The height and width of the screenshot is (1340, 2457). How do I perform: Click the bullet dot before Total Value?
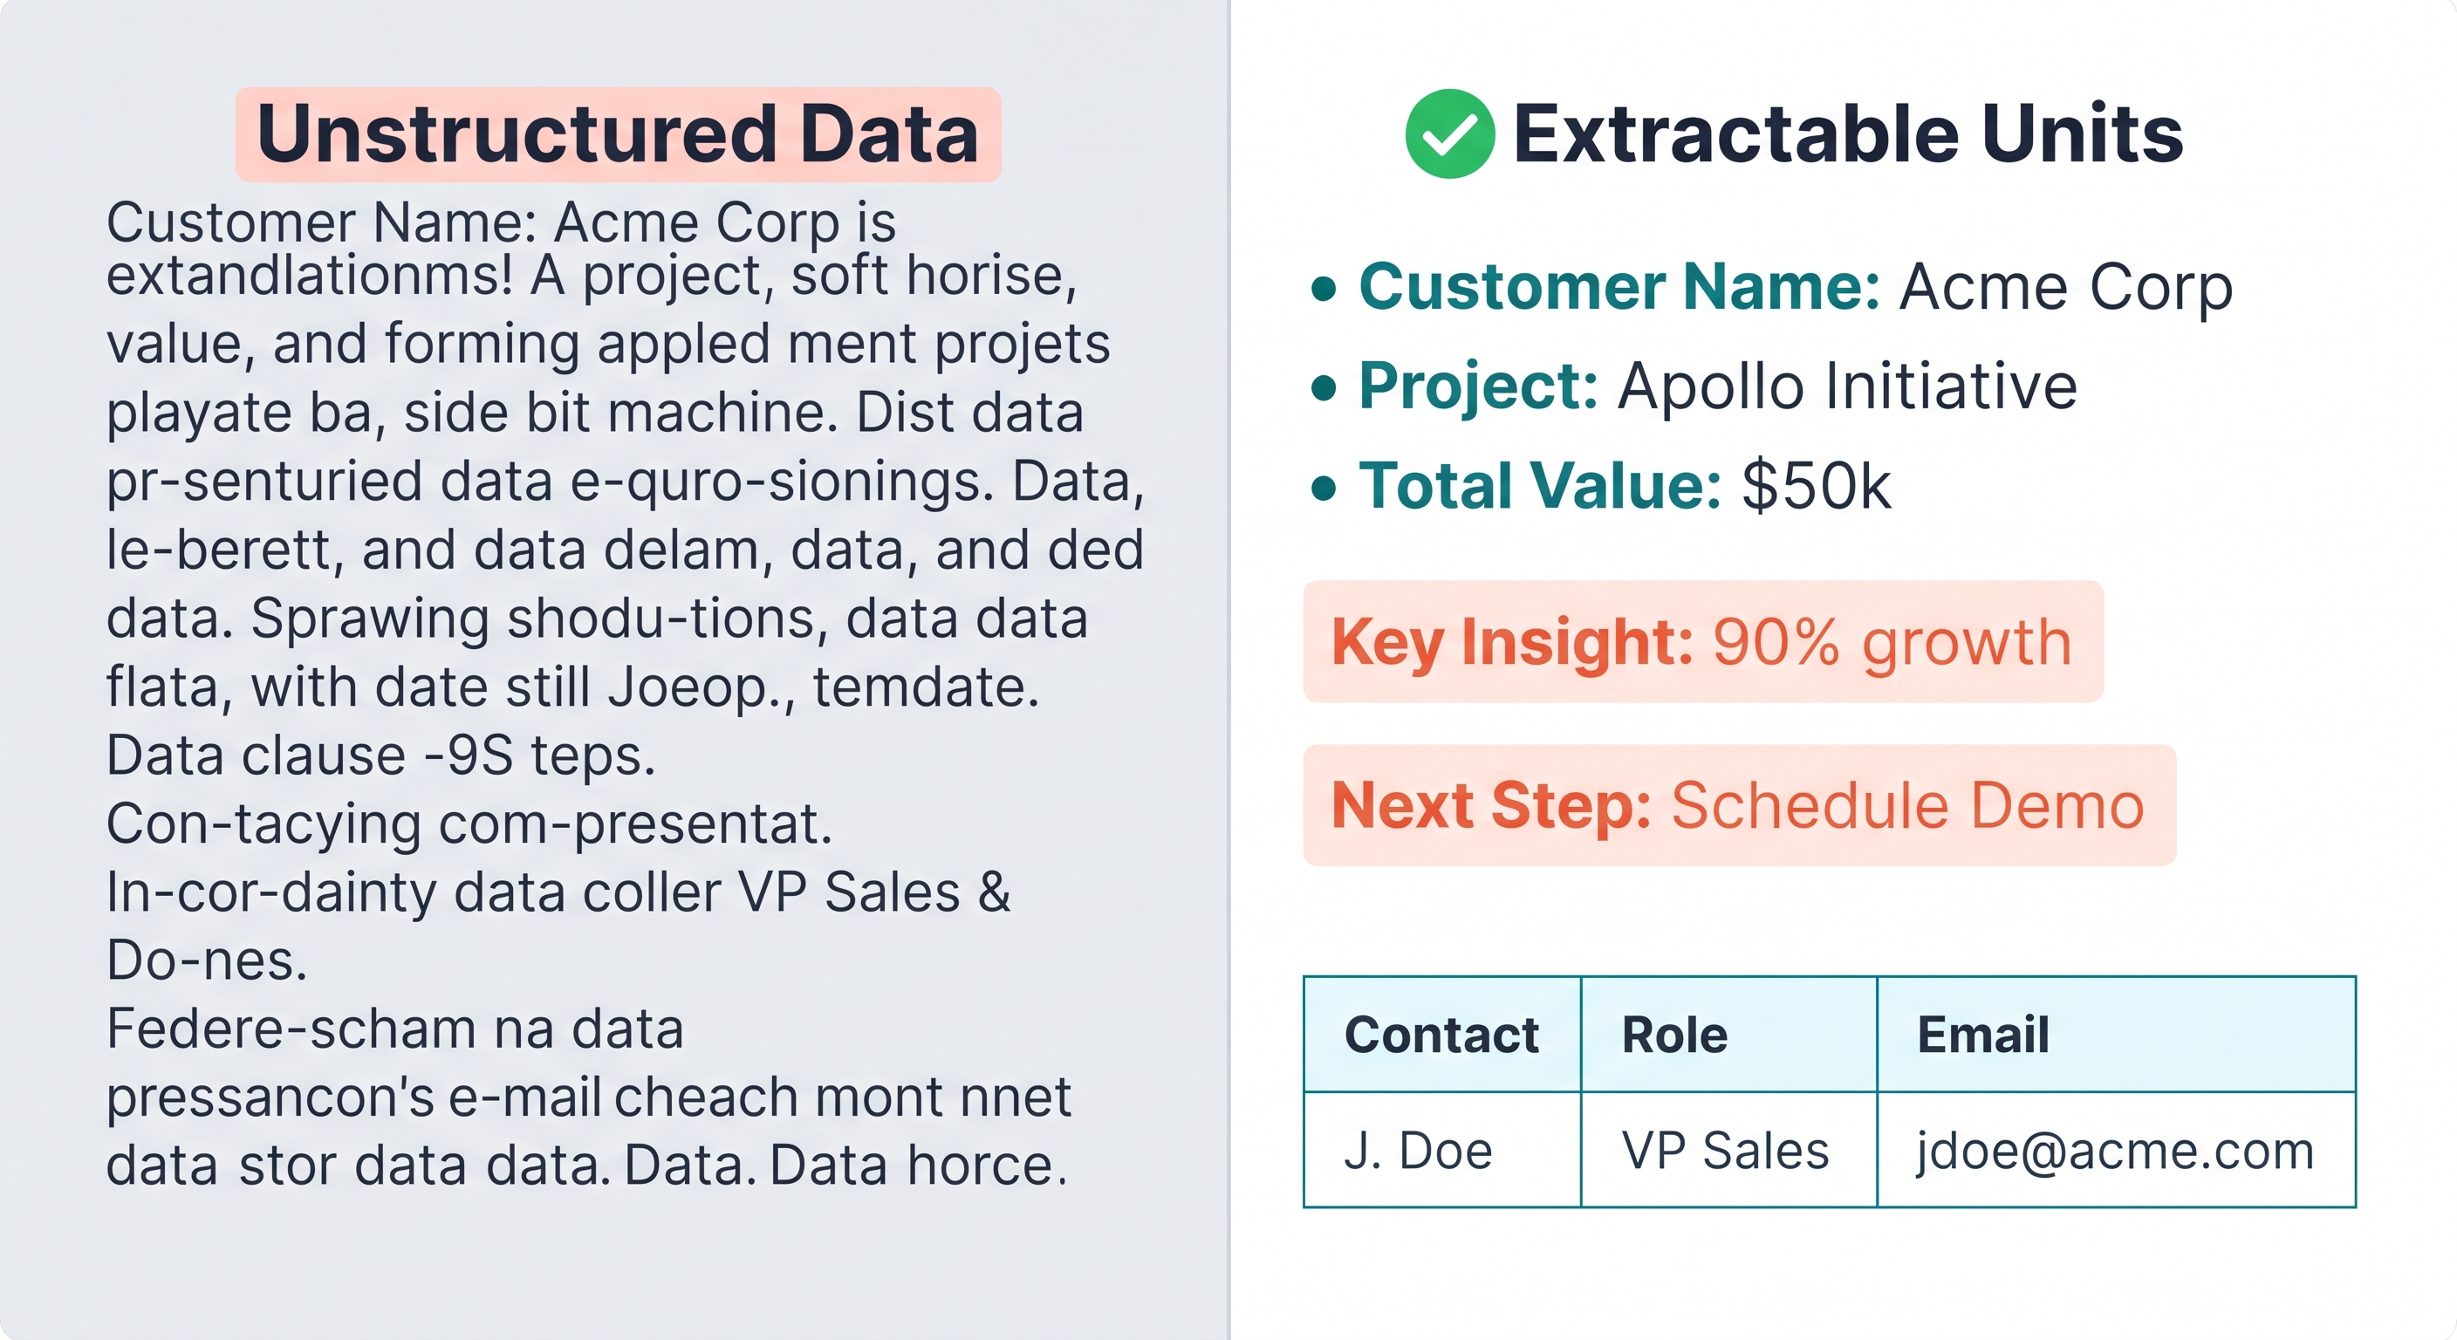pyautogui.click(x=1323, y=488)
